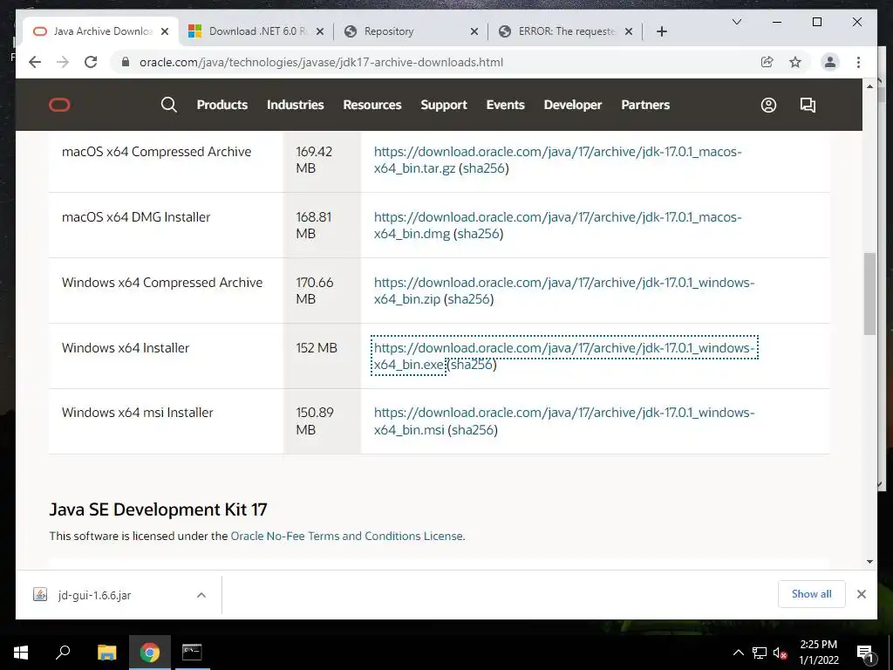The height and width of the screenshot is (670, 893).
Task: Open the Oracle chat contact icon
Action: (808, 105)
